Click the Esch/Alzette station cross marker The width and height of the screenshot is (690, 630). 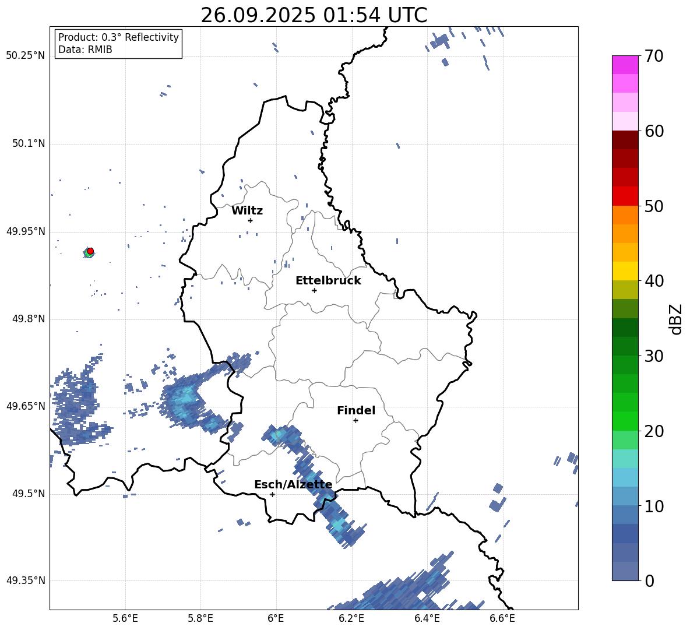click(x=272, y=494)
